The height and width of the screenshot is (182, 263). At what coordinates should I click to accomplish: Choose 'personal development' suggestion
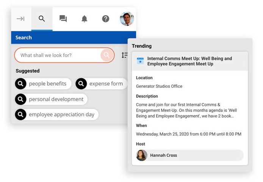point(56,99)
